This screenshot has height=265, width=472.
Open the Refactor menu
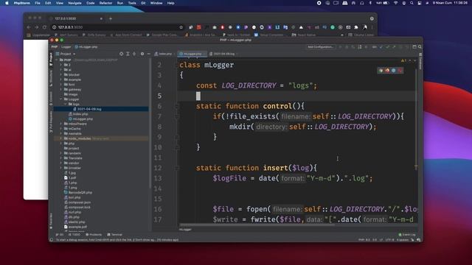(105, 3)
